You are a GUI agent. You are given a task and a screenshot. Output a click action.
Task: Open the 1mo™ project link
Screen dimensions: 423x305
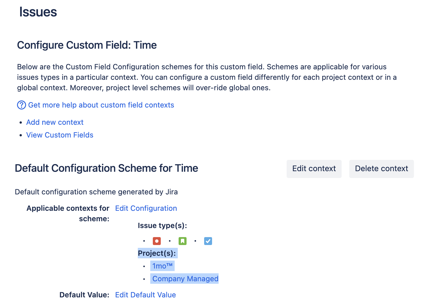(x=162, y=266)
